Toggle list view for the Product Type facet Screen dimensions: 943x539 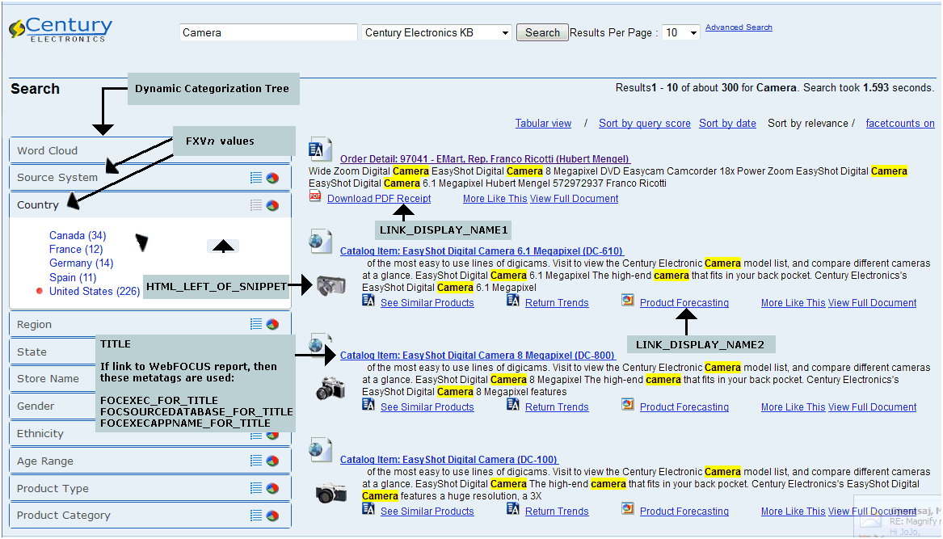(x=255, y=488)
